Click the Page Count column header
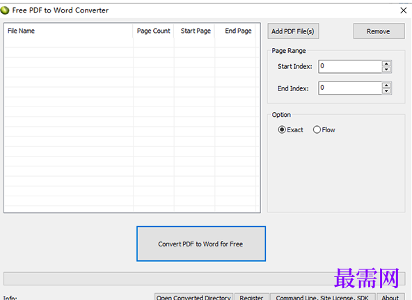The width and height of the screenshot is (412, 300). 153,31
